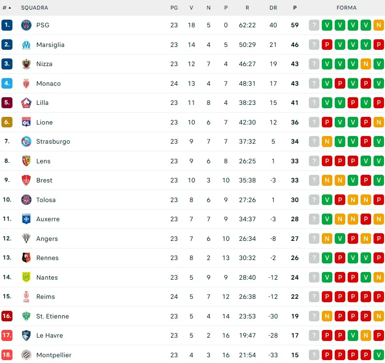The image size is (385, 363).
Task: Sort standings by the DR column header
Action: [x=273, y=8]
